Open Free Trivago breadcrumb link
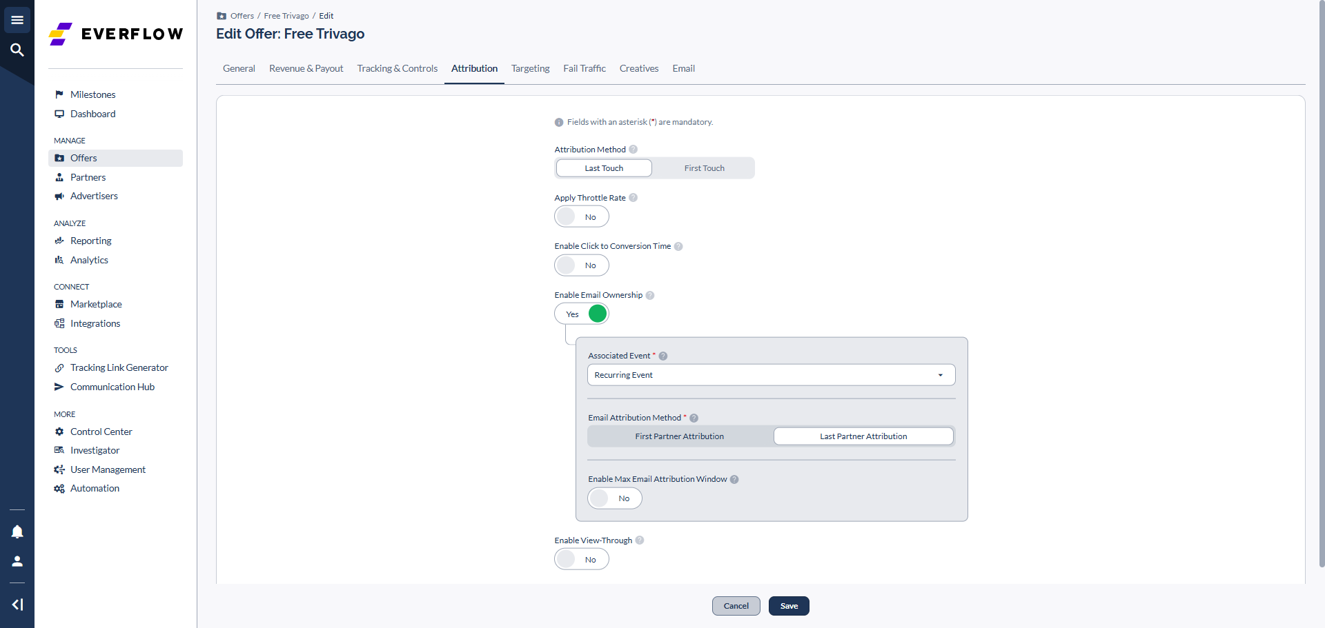Image resolution: width=1325 pixels, height=628 pixels. 286,16
